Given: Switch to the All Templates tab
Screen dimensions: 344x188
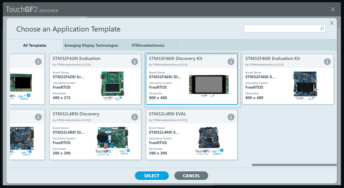Looking at the screenshot, I should point(35,45).
